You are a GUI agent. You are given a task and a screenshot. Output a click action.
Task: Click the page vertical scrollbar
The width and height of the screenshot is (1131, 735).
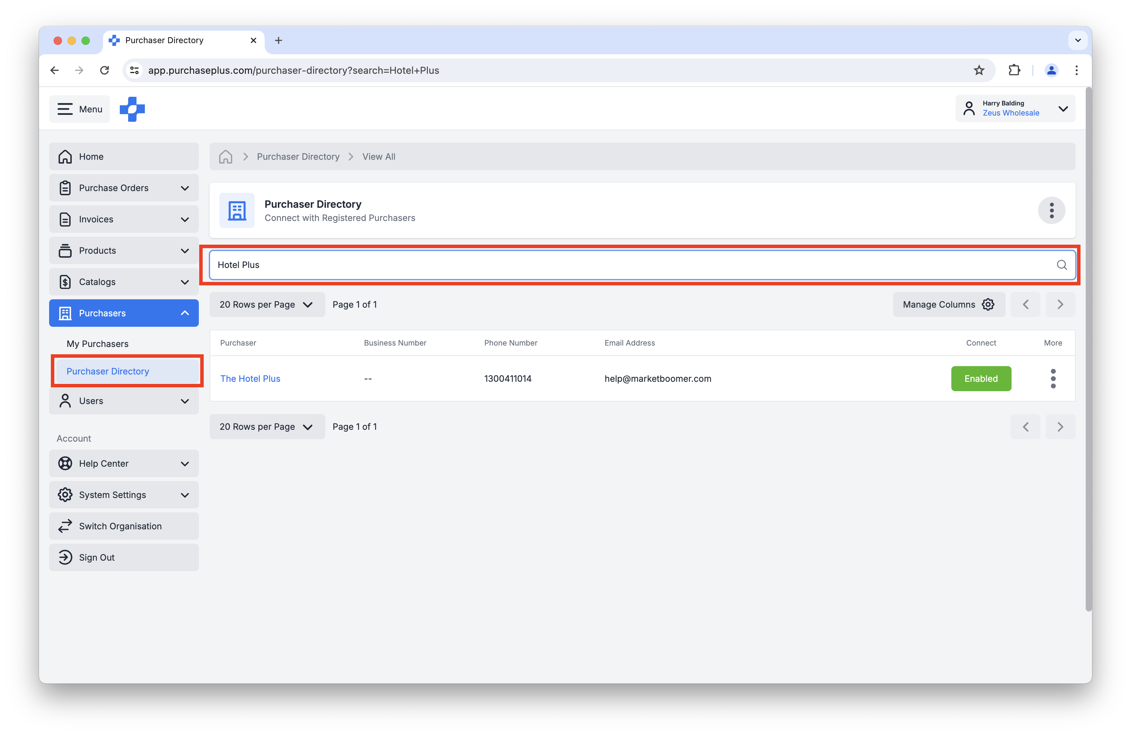[x=1088, y=349]
